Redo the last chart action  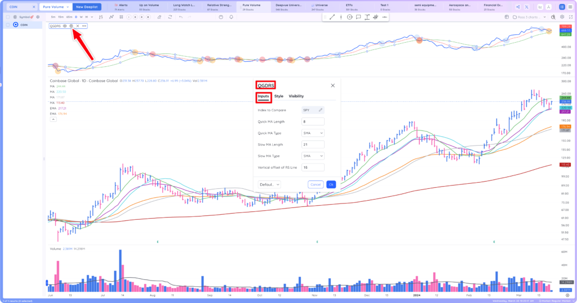point(189,17)
